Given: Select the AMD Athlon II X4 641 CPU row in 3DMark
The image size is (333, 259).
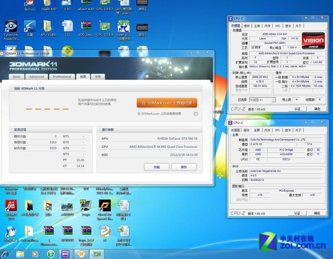Looking at the screenshot, I should pos(149,146).
